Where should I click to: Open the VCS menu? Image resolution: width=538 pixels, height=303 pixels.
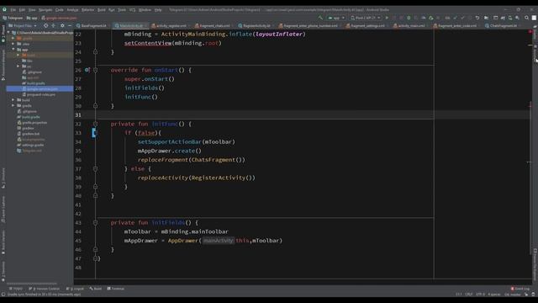click(132, 9)
